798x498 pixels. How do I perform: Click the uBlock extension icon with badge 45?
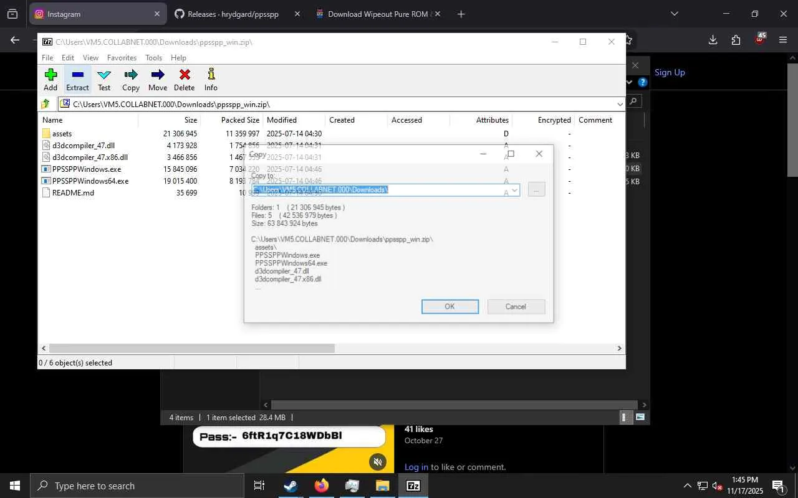click(x=760, y=39)
